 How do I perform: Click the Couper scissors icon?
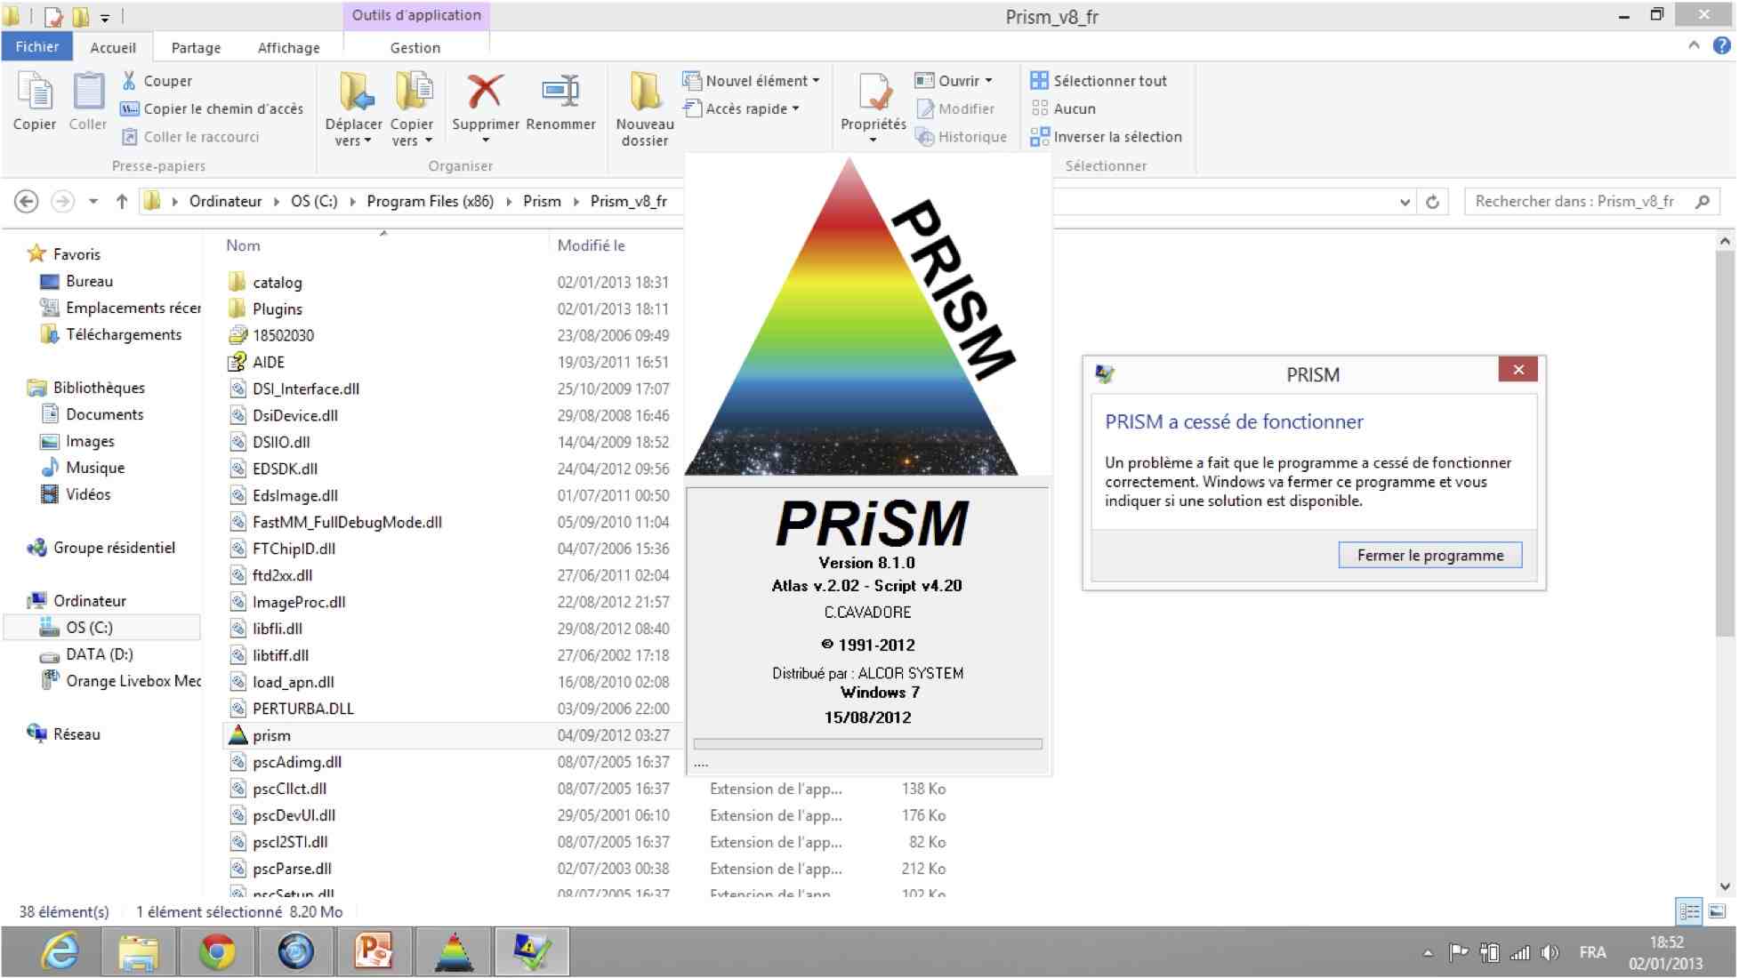130,81
